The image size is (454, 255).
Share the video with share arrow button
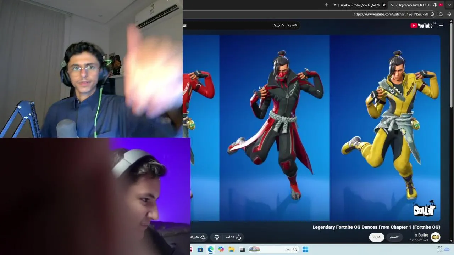(199, 237)
